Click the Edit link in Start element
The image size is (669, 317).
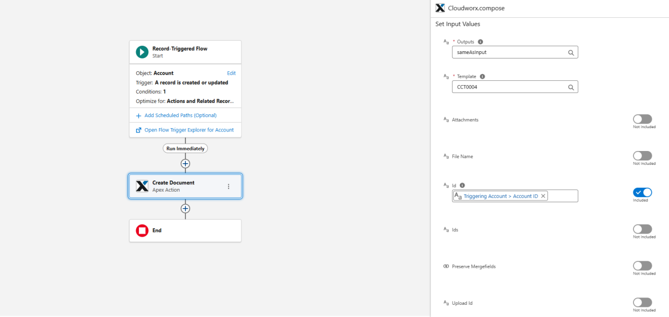(231, 73)
